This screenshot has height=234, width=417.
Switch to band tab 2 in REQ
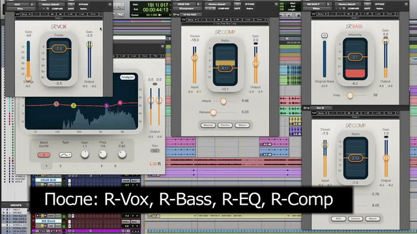click(61, 166)
